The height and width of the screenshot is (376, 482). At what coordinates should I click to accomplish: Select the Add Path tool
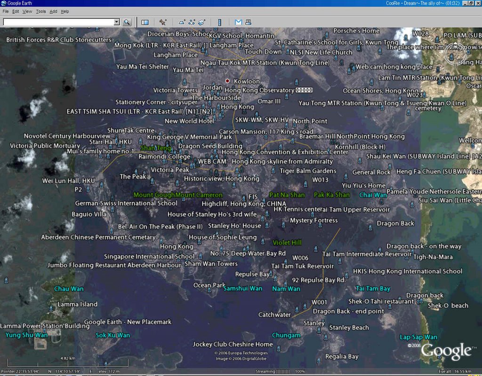[x=192, y=22]
